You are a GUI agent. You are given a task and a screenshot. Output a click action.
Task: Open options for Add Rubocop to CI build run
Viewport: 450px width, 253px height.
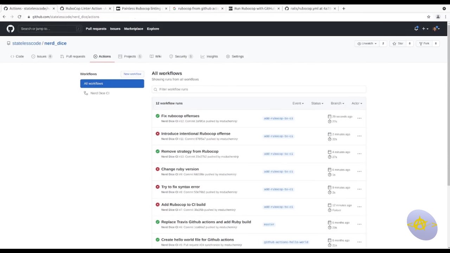359,207
